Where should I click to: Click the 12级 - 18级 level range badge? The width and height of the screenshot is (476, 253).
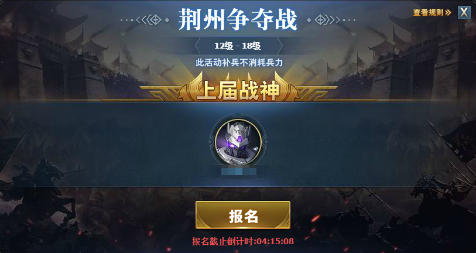[x=238, y=46]
